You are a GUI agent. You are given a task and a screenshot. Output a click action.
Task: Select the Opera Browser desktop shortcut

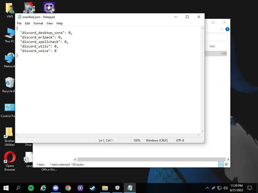[x=10, y=161]
